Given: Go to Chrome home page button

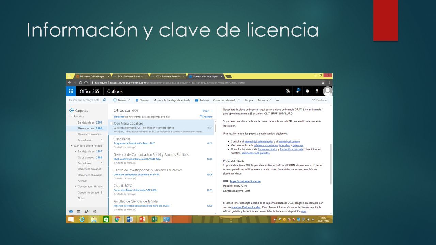Looking at the screenshot, I should pos(87,82).
